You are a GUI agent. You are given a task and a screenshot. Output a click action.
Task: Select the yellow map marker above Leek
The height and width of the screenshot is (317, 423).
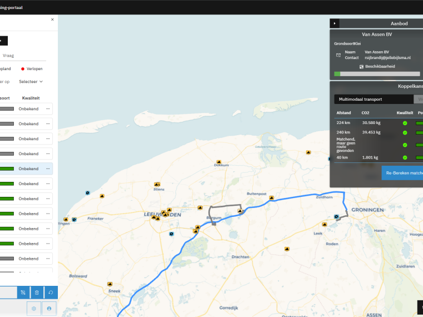[324, 224]
